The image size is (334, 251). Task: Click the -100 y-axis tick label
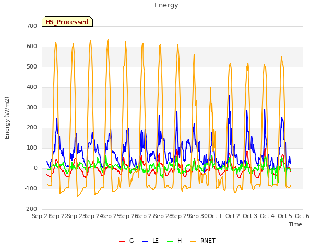tap(31, 188)
